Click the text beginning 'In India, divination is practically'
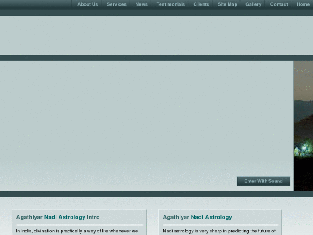 coord(77,231)
